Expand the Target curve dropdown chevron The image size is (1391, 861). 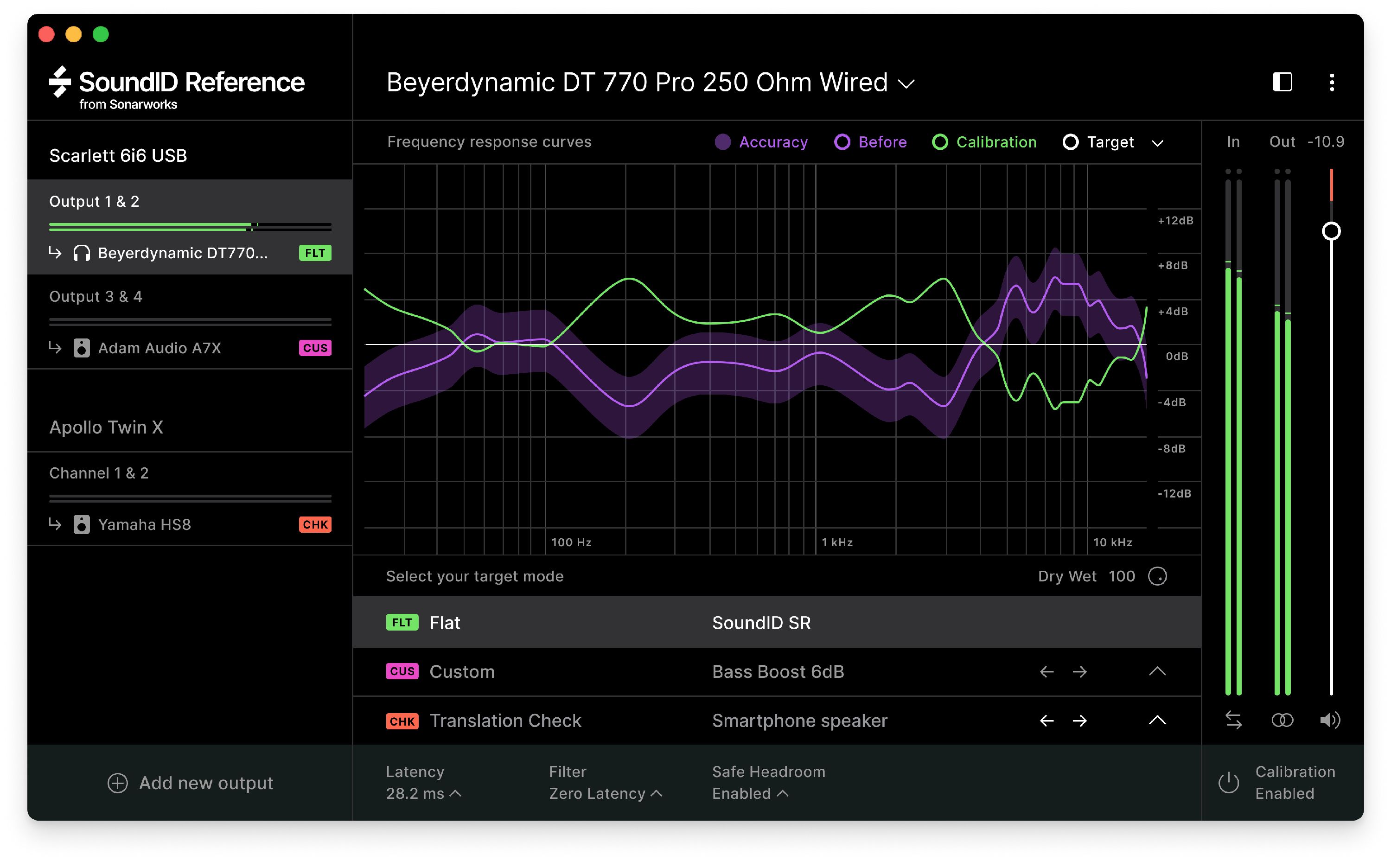click(x=1157, y=143)
